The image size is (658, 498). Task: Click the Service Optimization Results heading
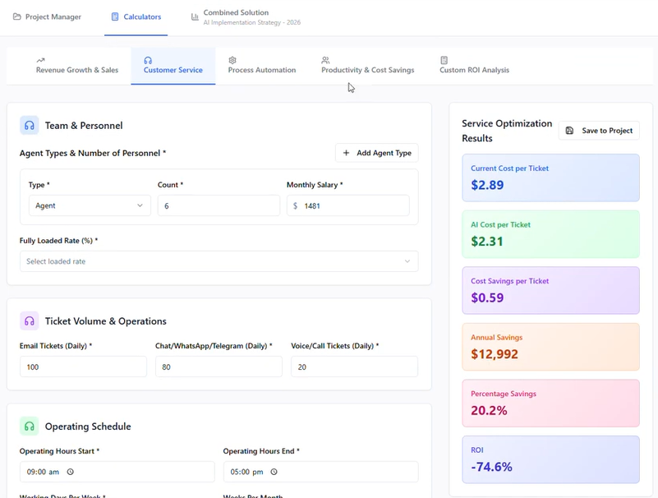[507, 131]
